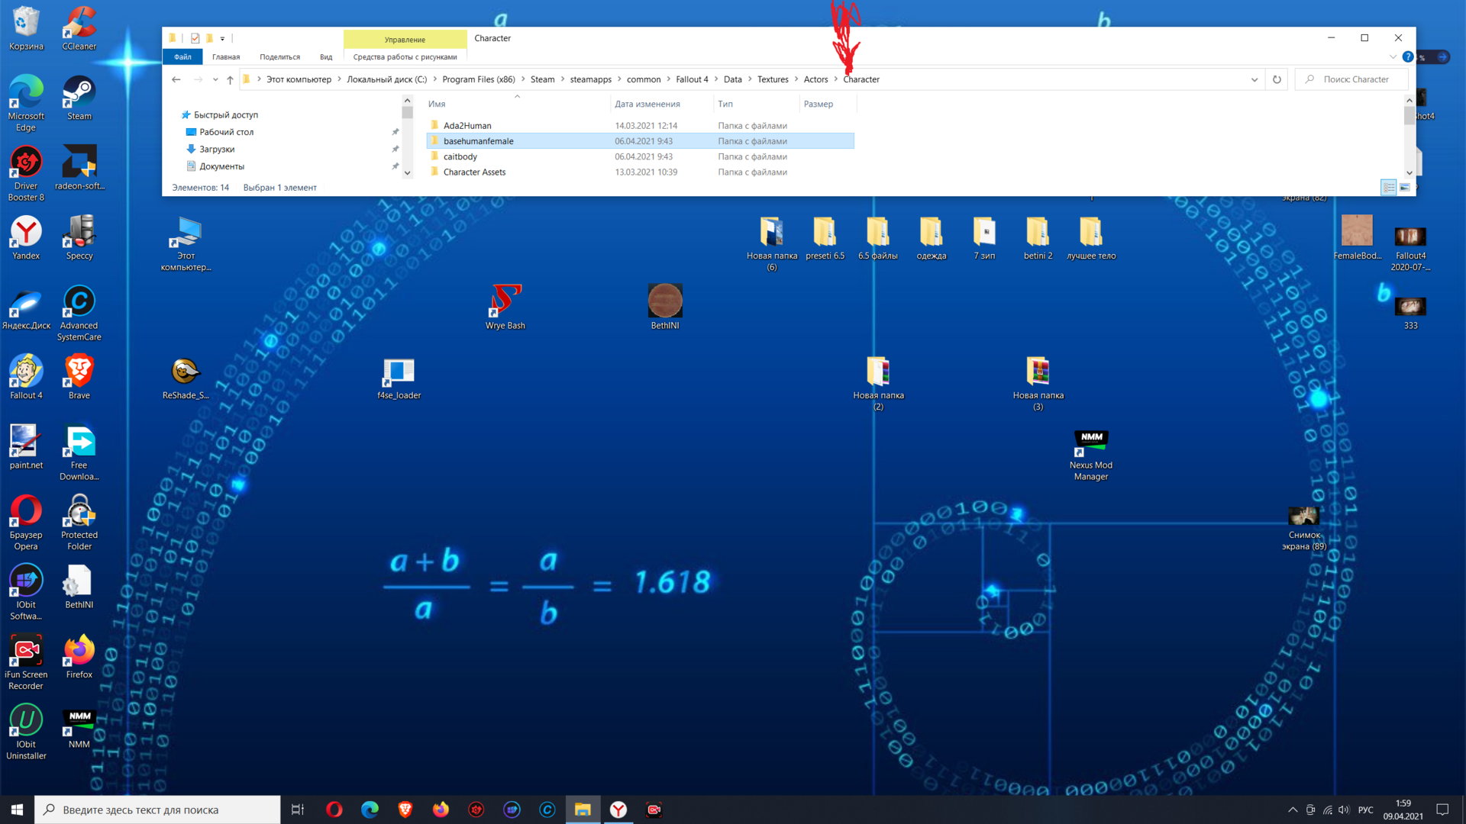Open the recent locations dropdown arrow
This screenshot has width=1466, height=824.
(215, 79)
